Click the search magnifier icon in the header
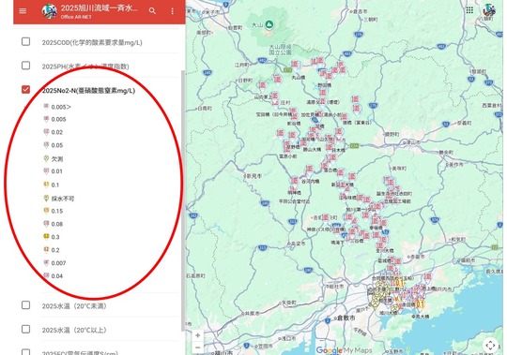The image size is (507, 355). point(152,11)
